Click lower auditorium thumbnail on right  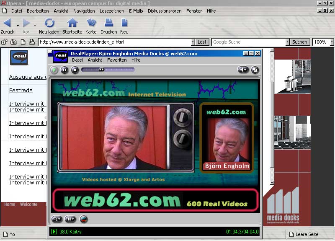click(292, 132)
